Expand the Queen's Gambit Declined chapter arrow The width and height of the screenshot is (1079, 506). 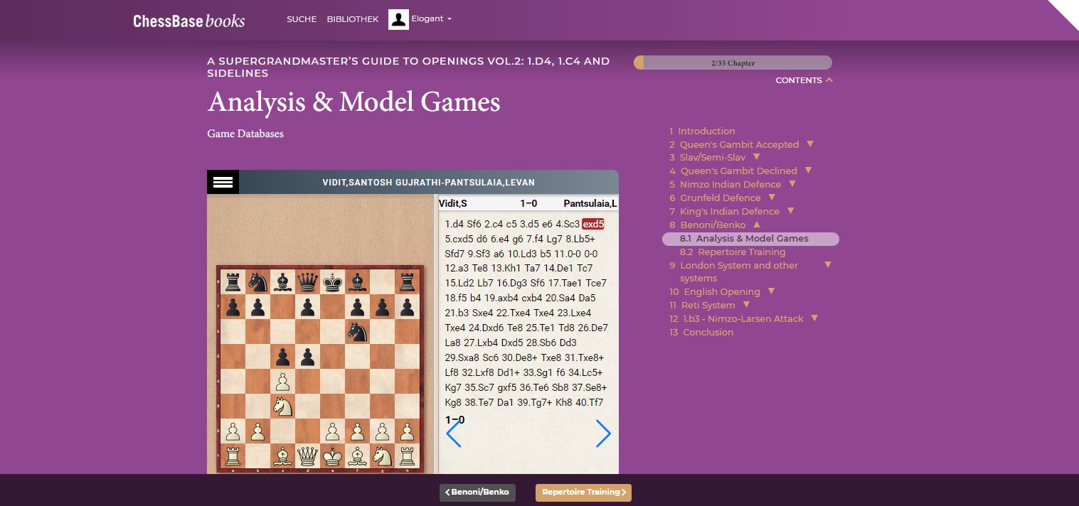pos(808,171)
